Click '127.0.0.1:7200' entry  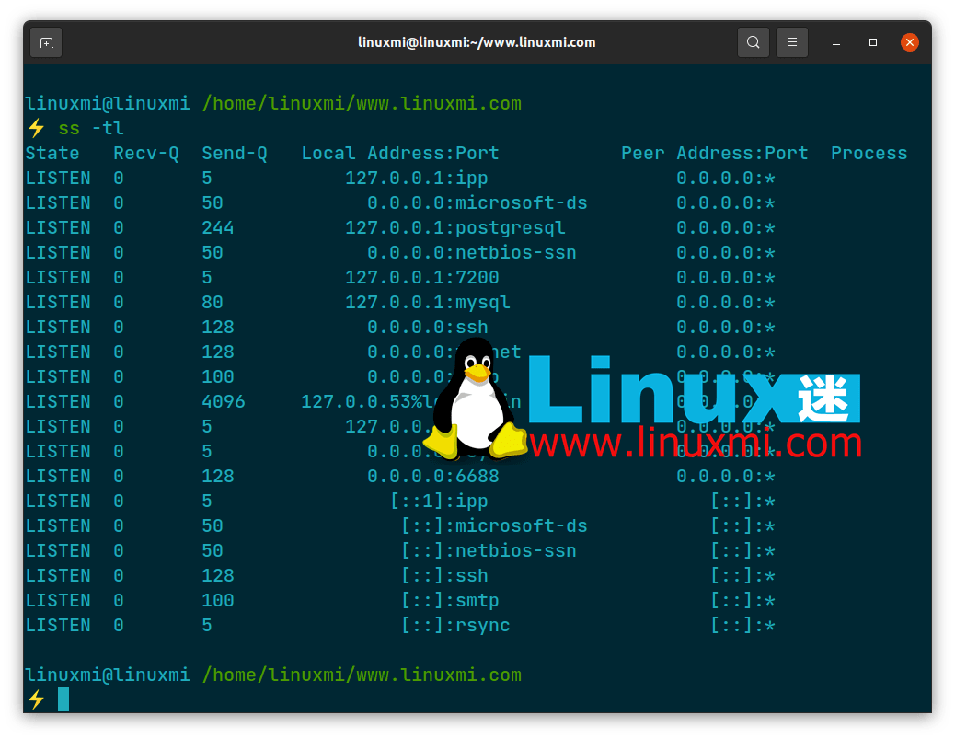click(422, 278)
